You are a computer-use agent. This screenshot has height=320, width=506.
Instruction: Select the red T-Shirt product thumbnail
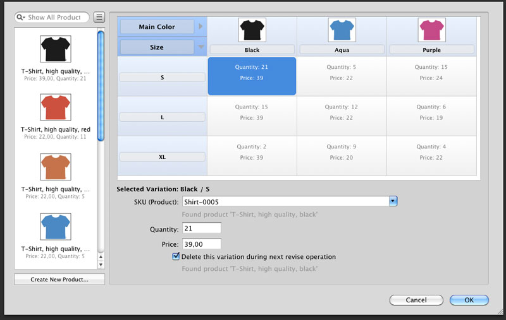[56, 107]
